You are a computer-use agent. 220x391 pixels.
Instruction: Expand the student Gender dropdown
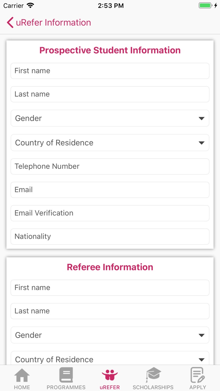click(110, 118)
